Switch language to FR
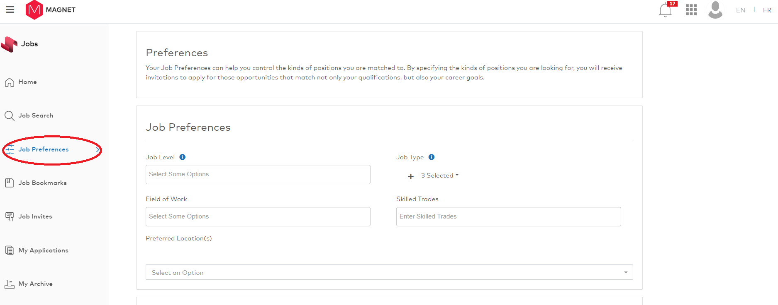The height and width of the screenshot is (305, 778). point(767,10)
